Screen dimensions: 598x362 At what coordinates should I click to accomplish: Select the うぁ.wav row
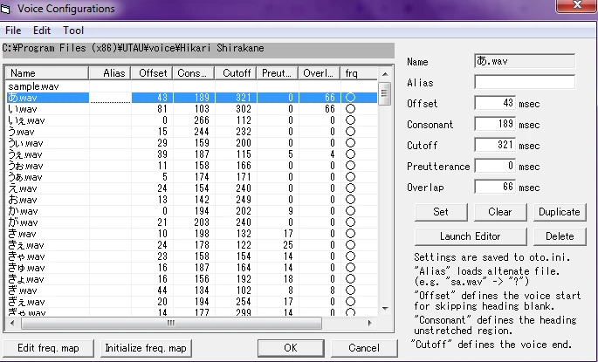point(192,177)
